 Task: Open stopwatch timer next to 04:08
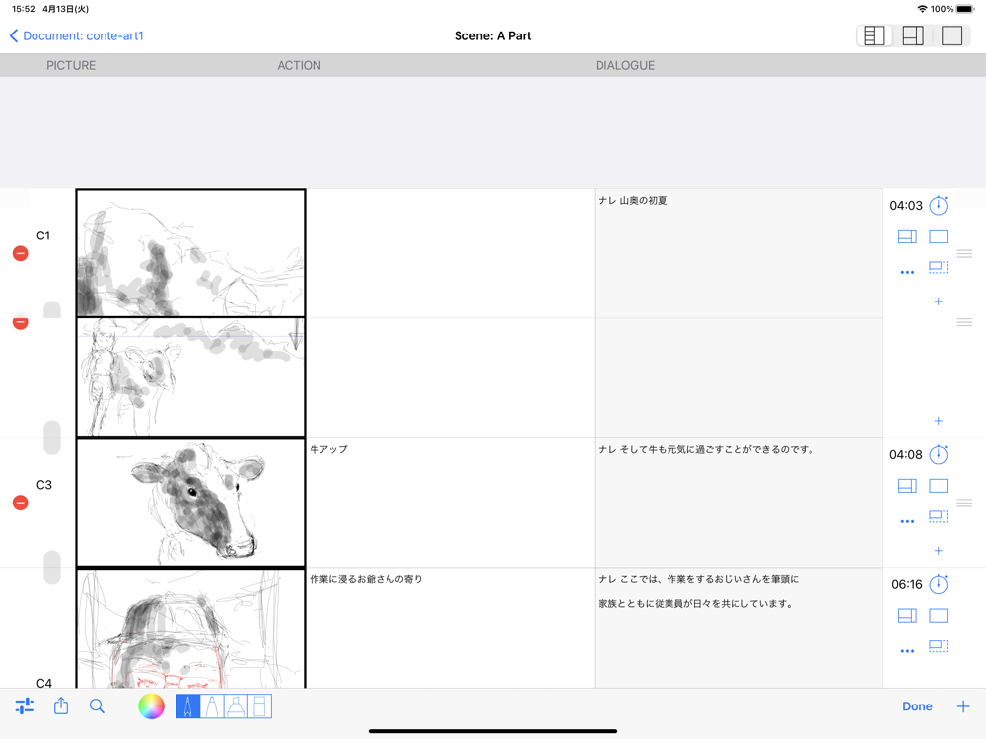pos(939,454)
